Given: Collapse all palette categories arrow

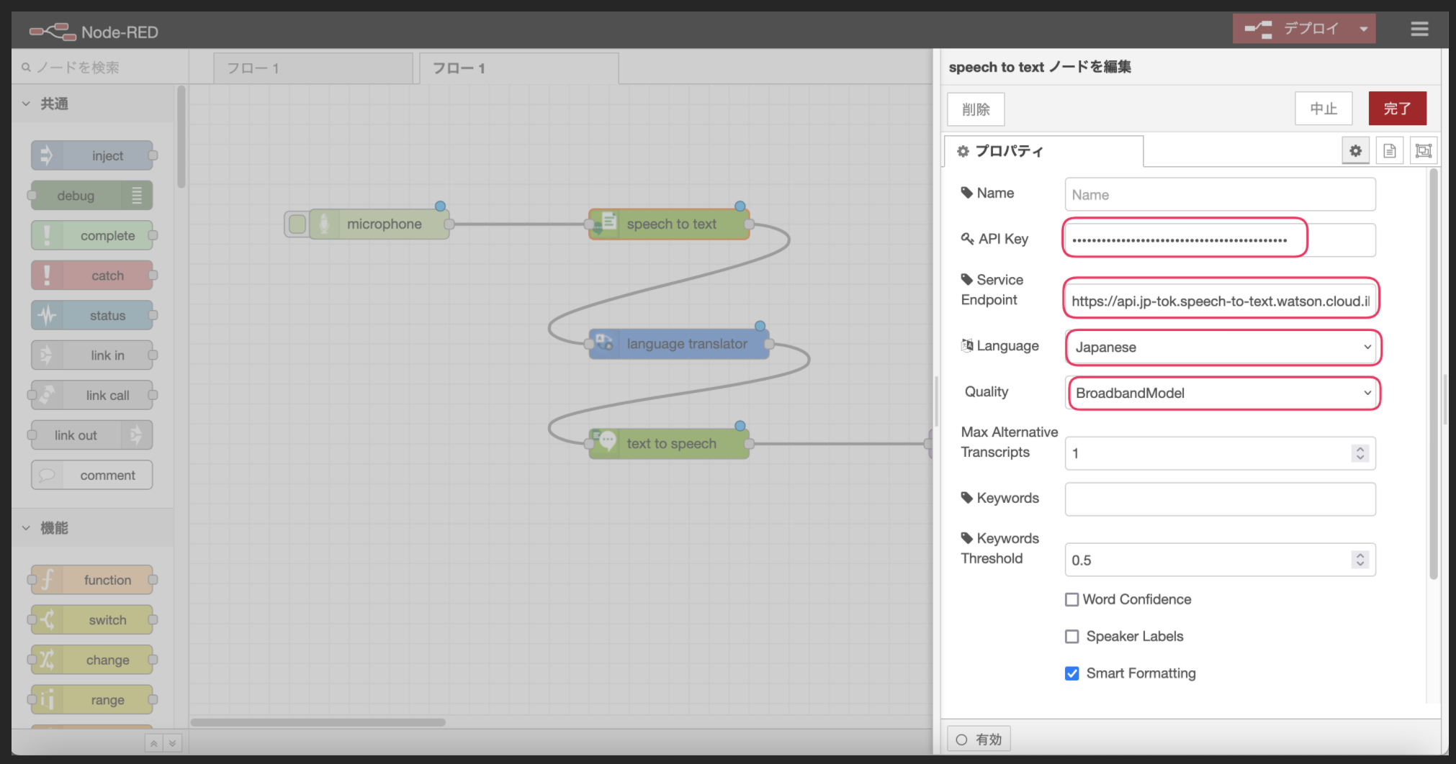Looking at the screenshot, I should point(154,743).
